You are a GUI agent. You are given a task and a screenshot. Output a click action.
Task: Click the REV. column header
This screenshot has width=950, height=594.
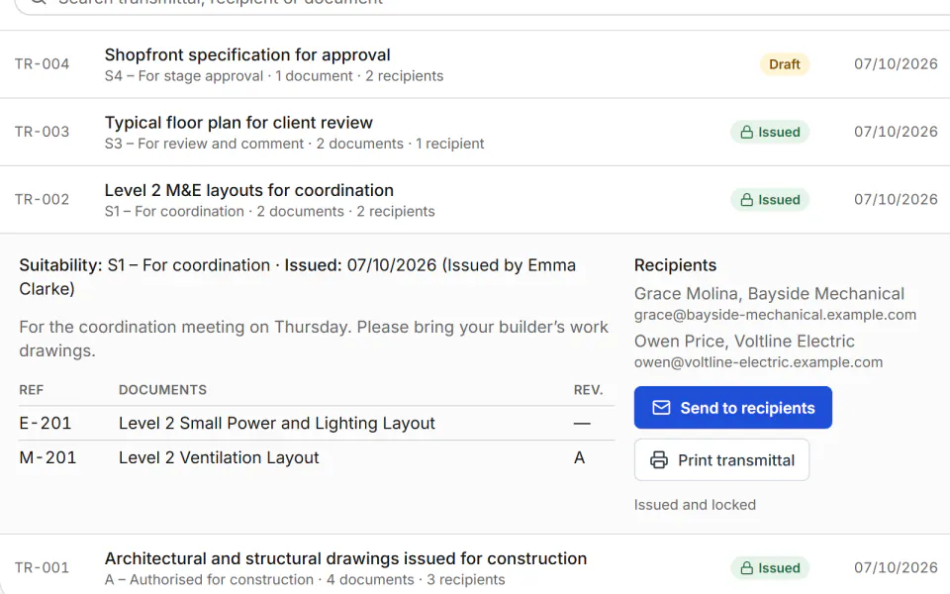pyautogui.click(x=588, y=390)
